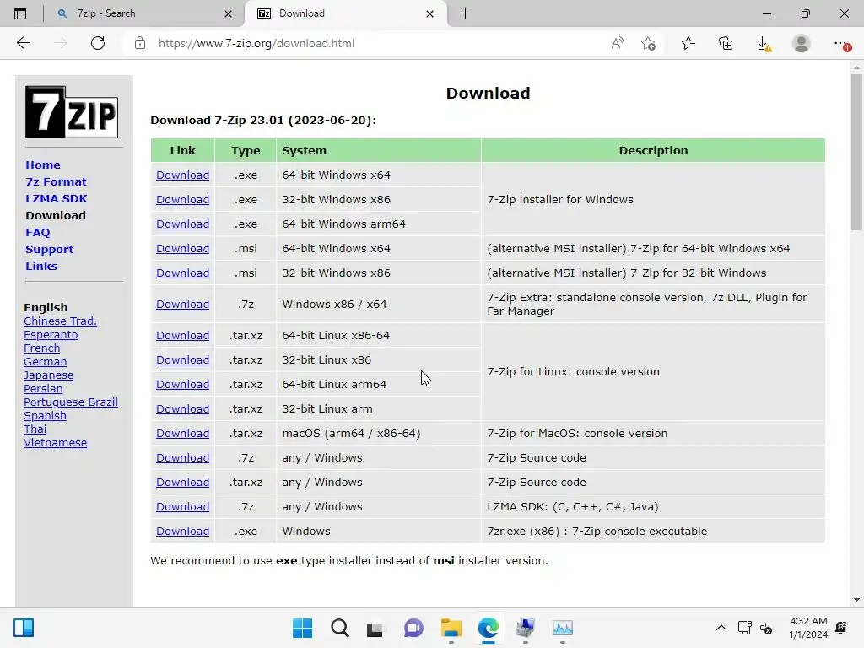Open File Explorer on taskbar
The width and height of the screenshot is (864, 648).
coord(451,628)
